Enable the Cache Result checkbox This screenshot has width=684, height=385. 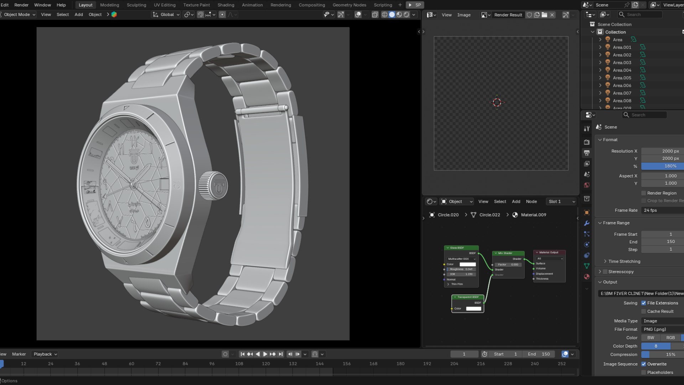(x=643, y=312)
